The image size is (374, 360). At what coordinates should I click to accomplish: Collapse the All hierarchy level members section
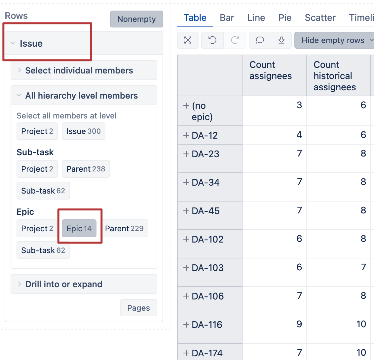click(x=81, y=95)
